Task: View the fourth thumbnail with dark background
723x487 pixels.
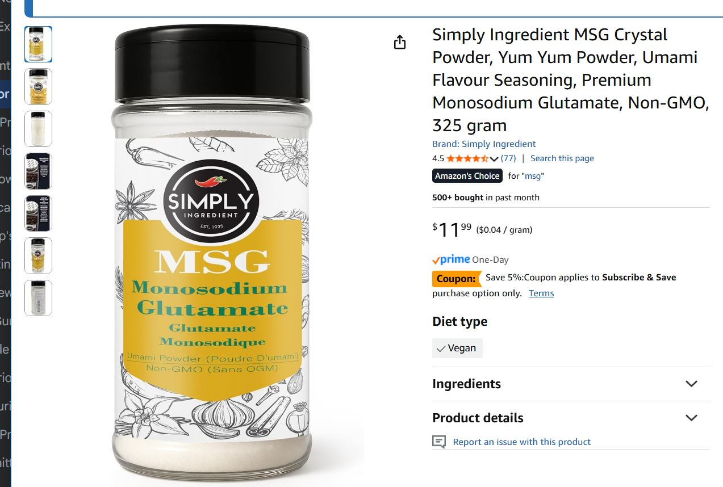Action: 38,171
